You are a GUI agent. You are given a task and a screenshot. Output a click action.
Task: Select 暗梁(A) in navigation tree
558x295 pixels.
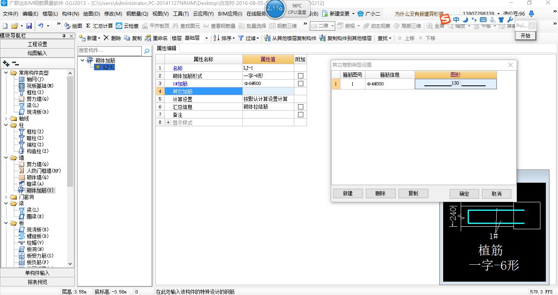point(31,184)
